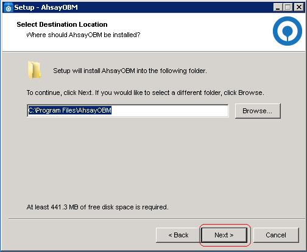Click the 'To continue, click Next' instruction
Viewport: 307px width, 252px height.
pos(146,93)
